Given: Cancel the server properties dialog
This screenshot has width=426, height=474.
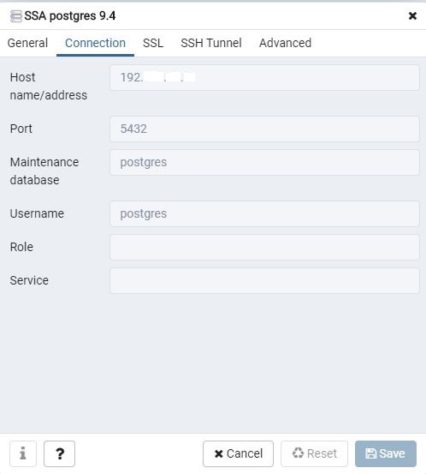Looking at the screenshot, I should tap(238, 453).
